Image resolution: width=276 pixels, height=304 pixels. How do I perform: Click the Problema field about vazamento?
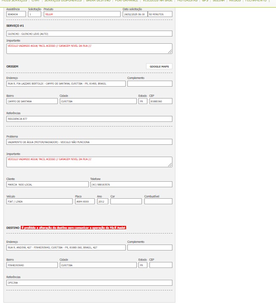[89, 142]
